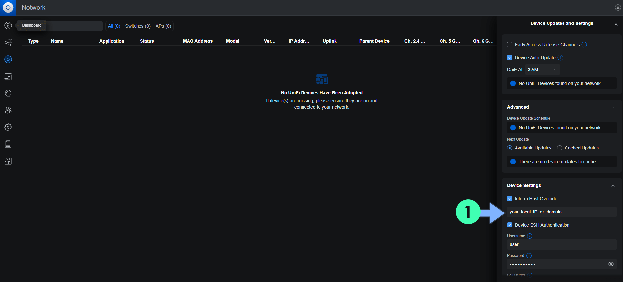Disable Device Auto-Update checkbox

(510, 58)
